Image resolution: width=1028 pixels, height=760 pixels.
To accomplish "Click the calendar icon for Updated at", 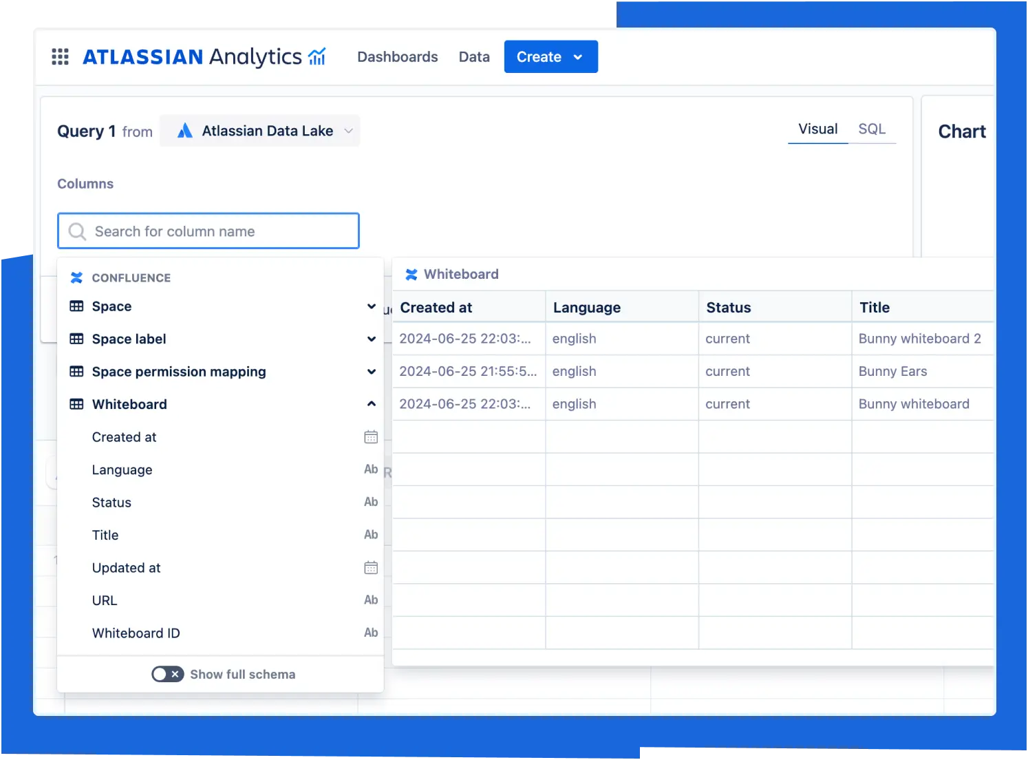I will point(371,567).
